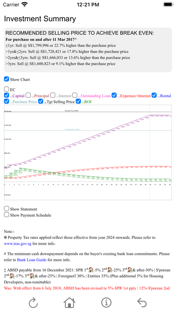
Task: Tap the refresh arrow icon in bottom bar
Action: tap(33, 303)
